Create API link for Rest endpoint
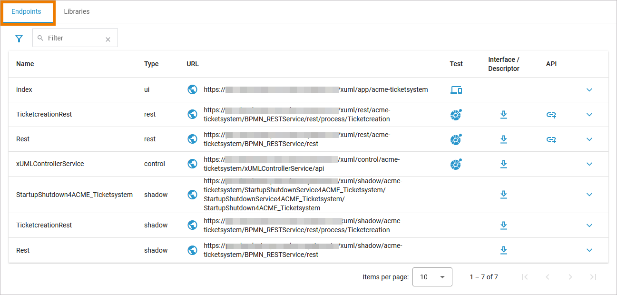The image size is (617, 295). pos(551,139)
